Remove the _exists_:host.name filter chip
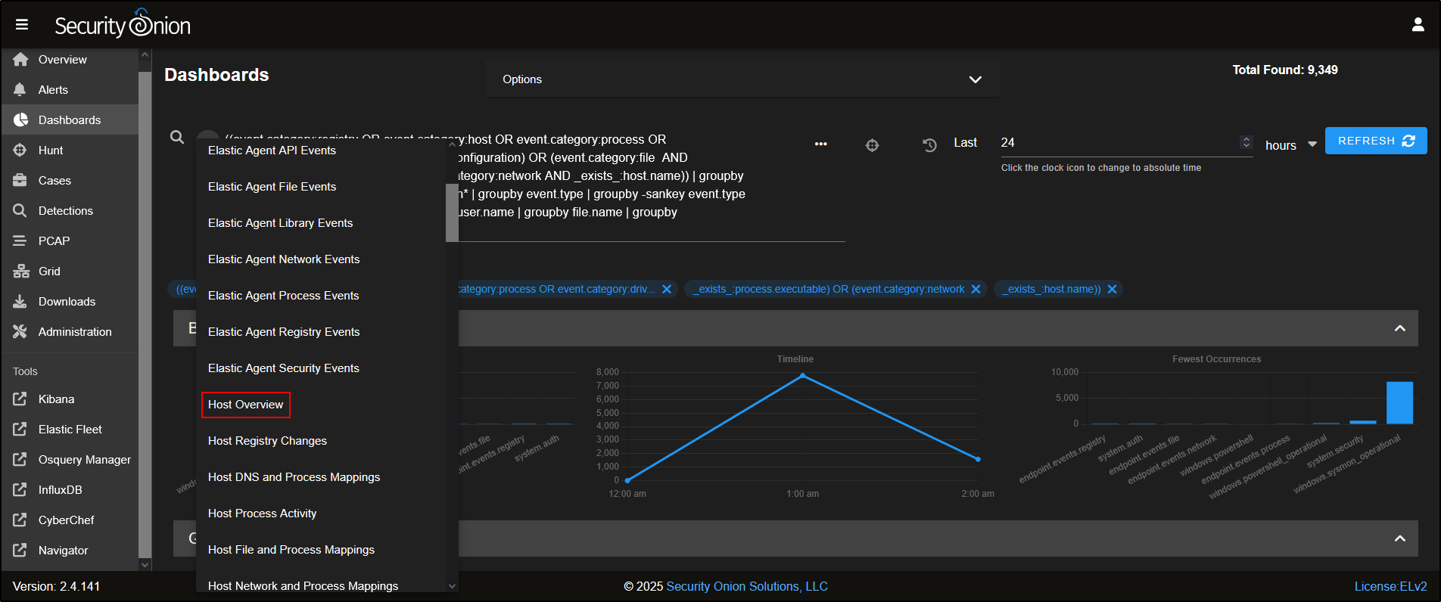This screenshot has width=1441, height=602. 1112,289
